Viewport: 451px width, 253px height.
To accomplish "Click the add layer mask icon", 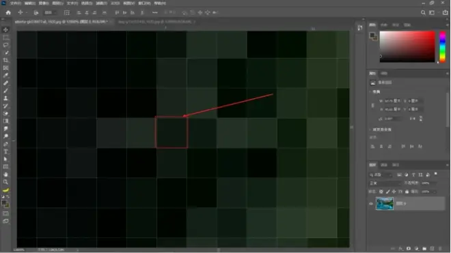I will [409, 249].
